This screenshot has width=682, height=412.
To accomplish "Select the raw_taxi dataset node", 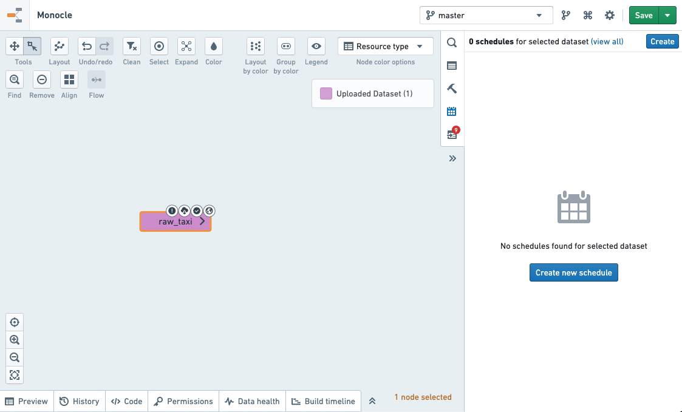I will click(176, 221).
